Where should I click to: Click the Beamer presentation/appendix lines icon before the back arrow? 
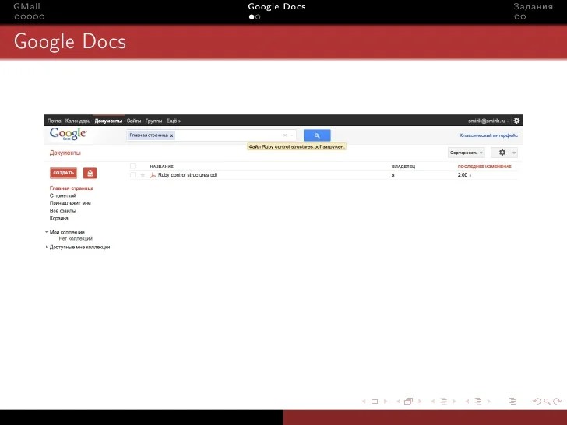point(512,402)
